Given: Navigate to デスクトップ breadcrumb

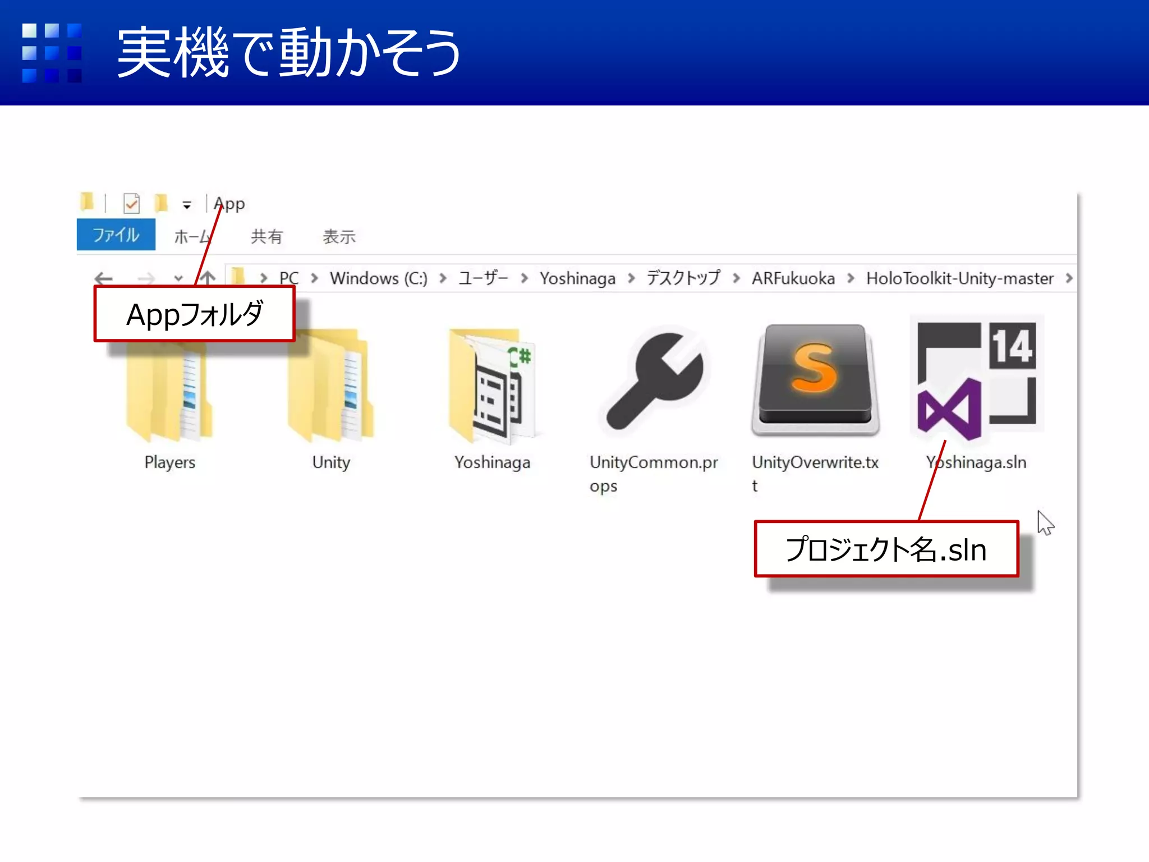Looking at the screenshot, I should coord(683,278).
